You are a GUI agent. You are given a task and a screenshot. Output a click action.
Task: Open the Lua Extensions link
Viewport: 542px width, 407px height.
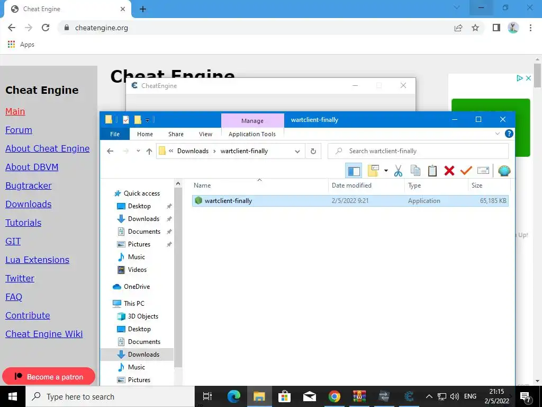pyautogui.click(x=38, y=260)
